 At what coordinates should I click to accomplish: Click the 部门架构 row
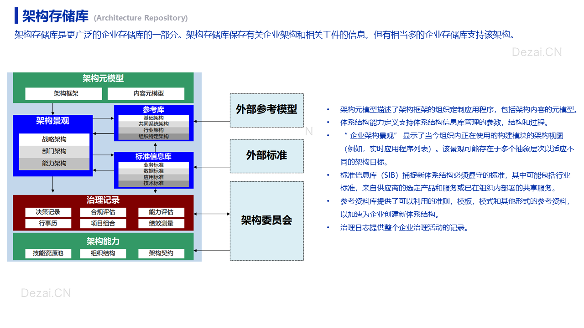point(54,151)
